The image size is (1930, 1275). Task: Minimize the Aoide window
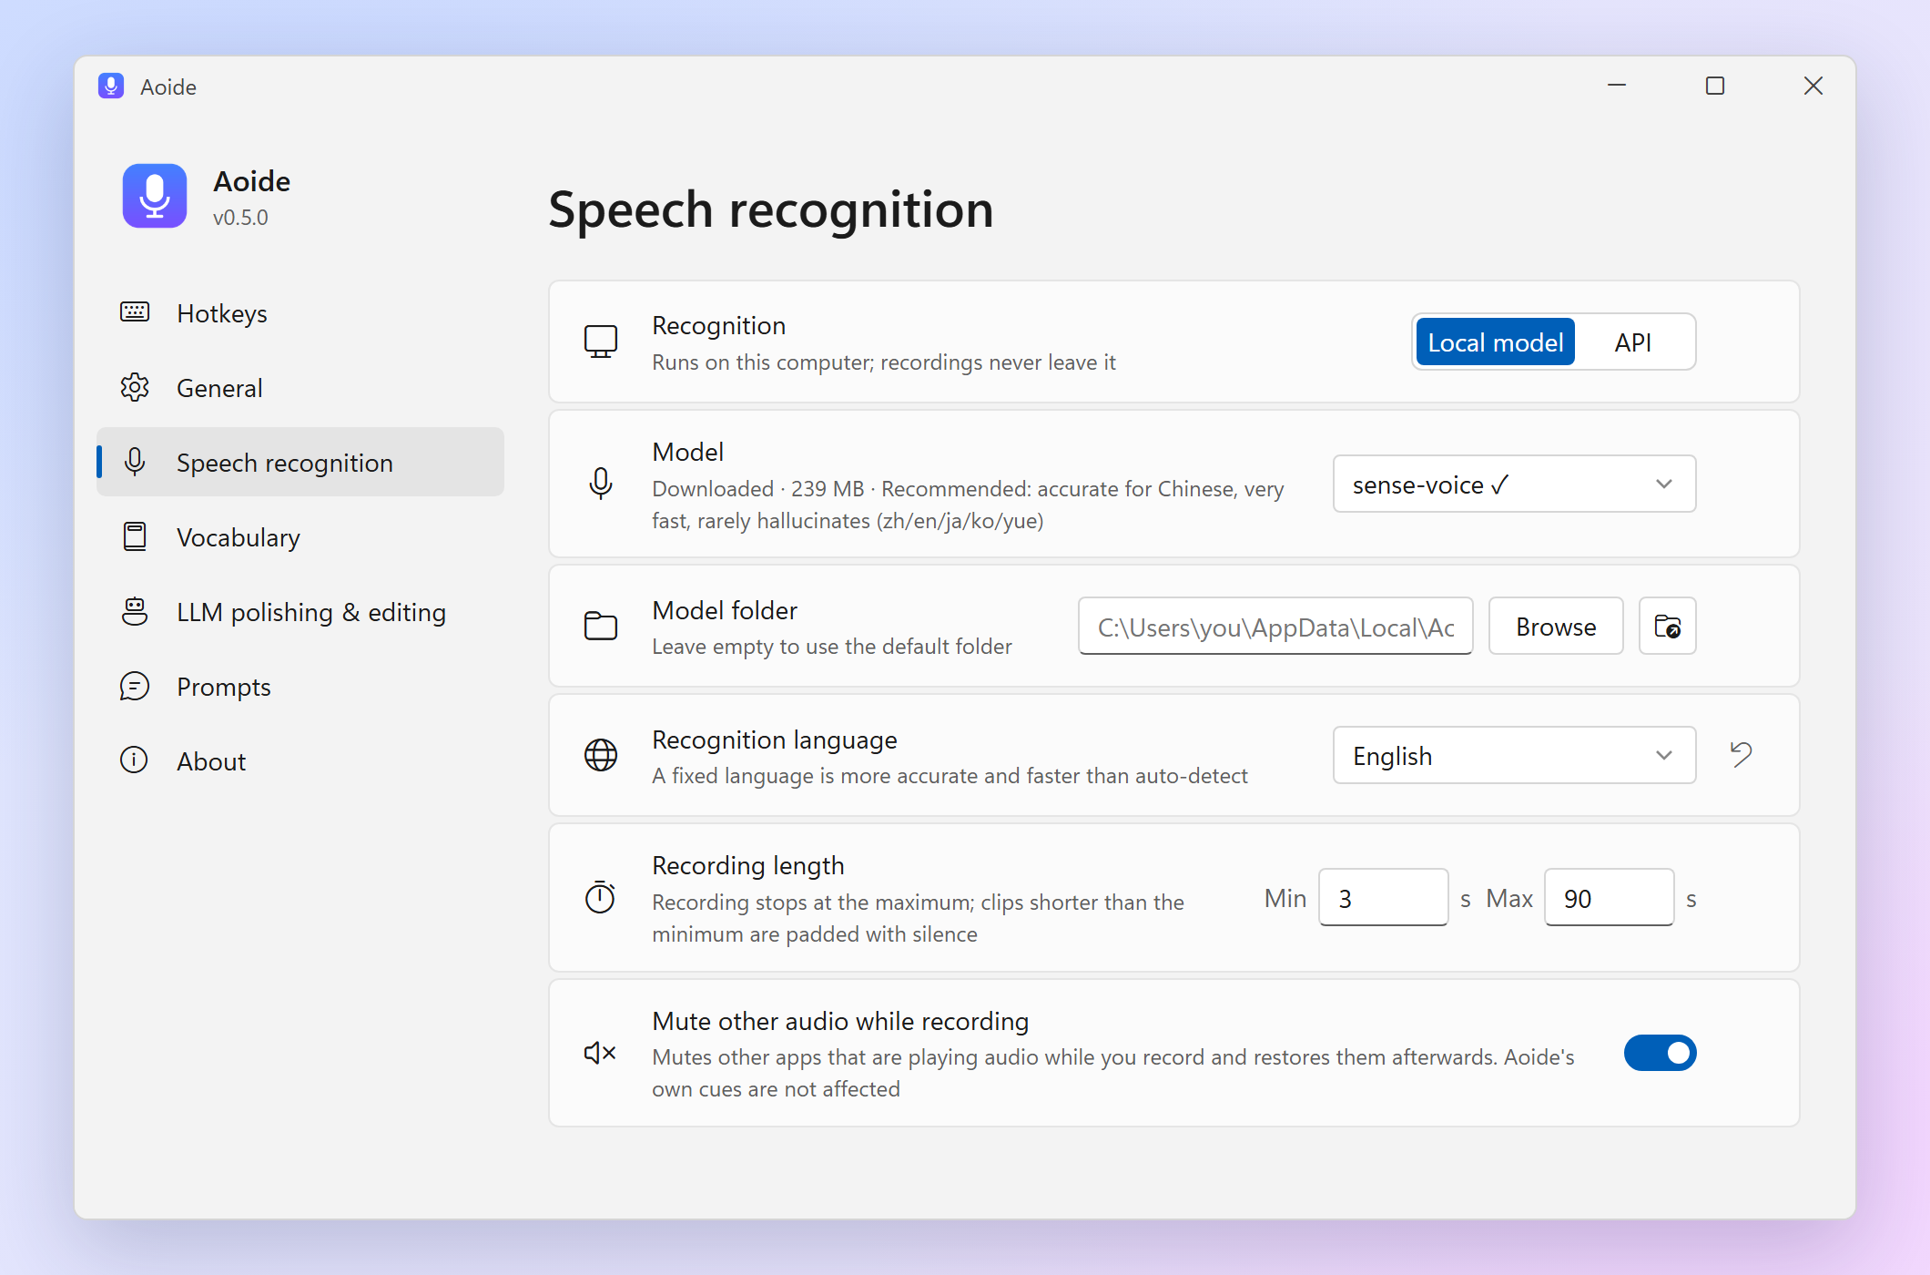click(x=1617, y=86)
